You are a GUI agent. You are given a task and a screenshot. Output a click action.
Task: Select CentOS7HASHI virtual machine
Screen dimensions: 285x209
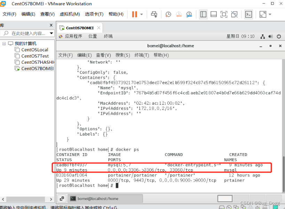38,62
